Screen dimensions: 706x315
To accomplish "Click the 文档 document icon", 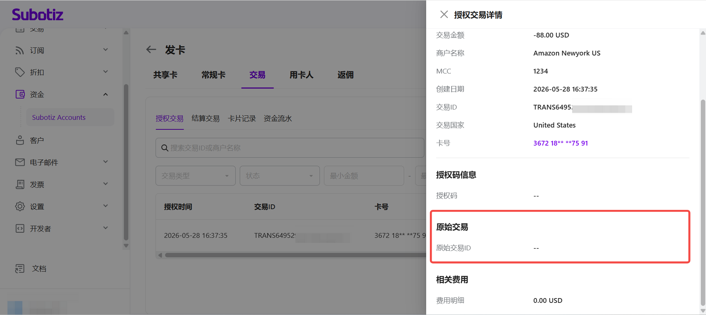I will point(20,269).
